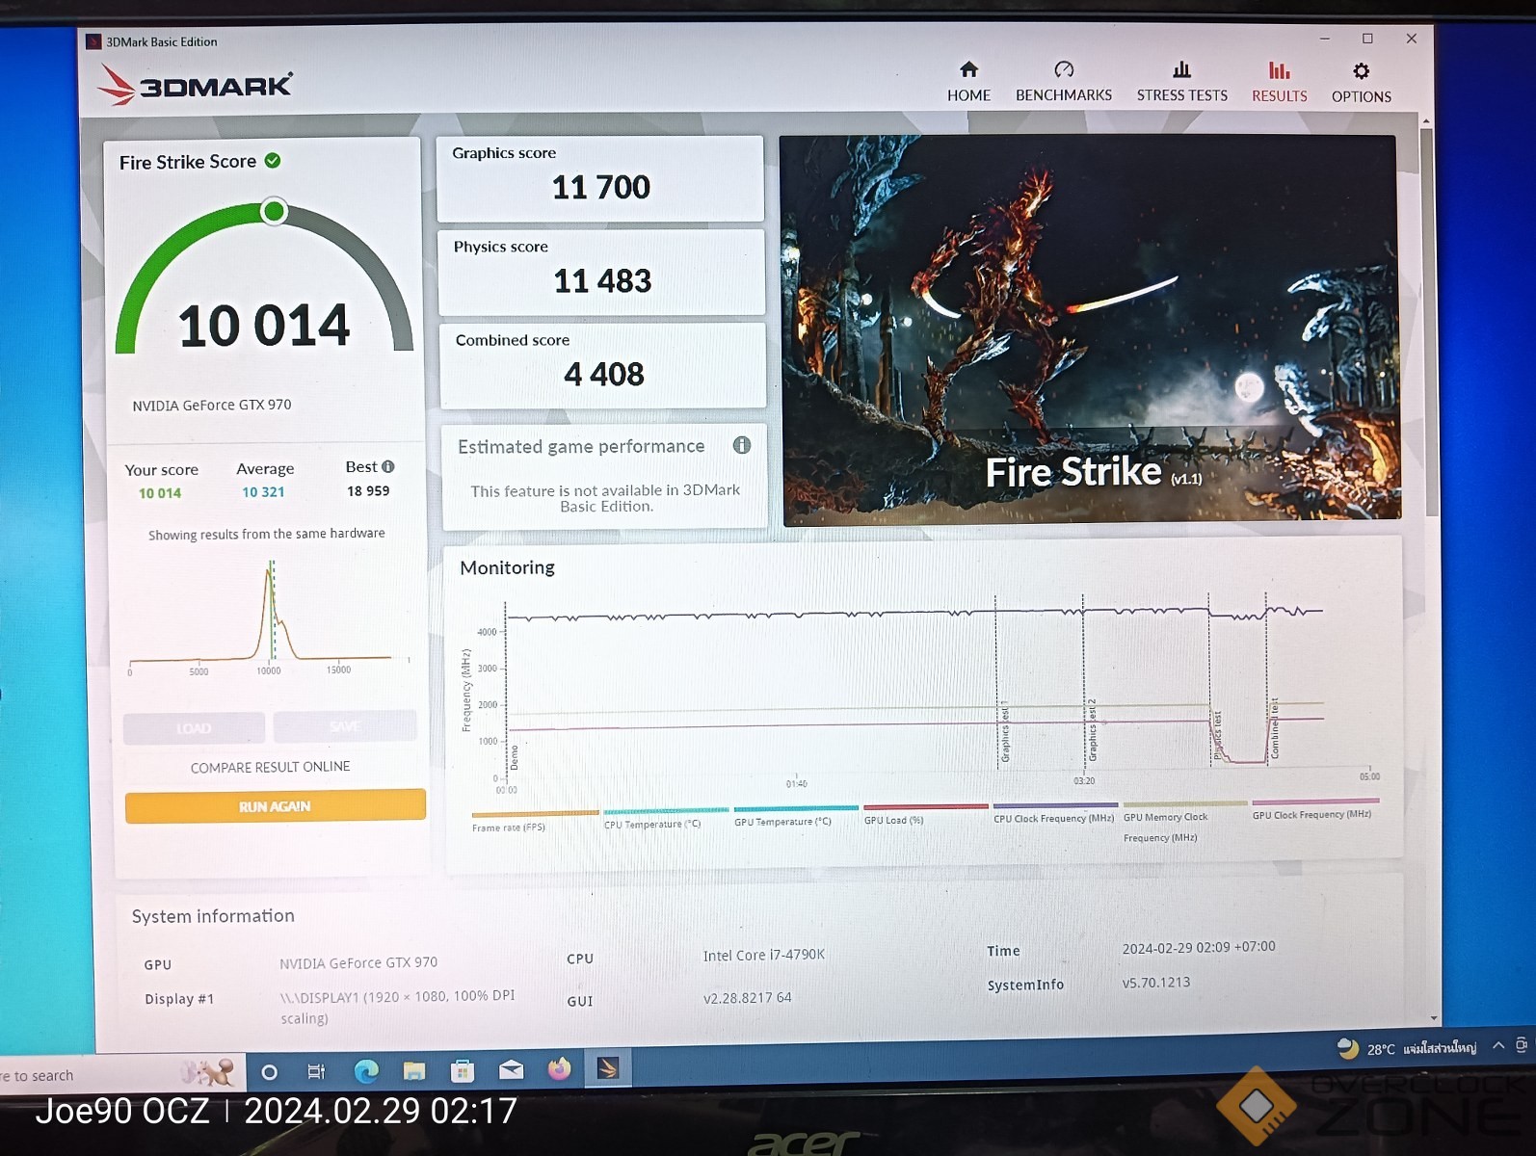Open the OPTIONS tab

1361,83
